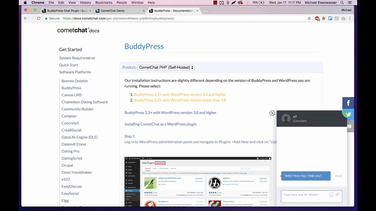Click the WordPress plugins screenshot image
Viewport: 376px width, 211px height.
198,181
